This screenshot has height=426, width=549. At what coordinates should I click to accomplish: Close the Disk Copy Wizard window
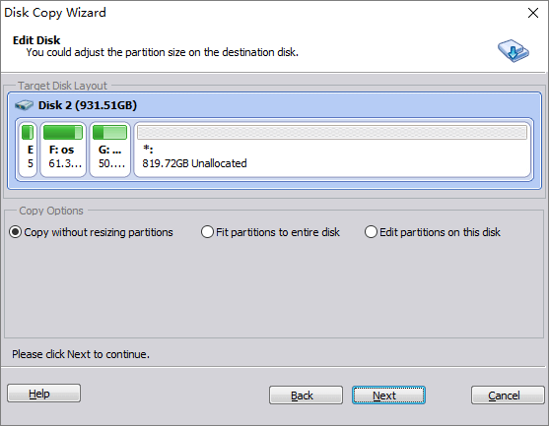pos(533,13)
